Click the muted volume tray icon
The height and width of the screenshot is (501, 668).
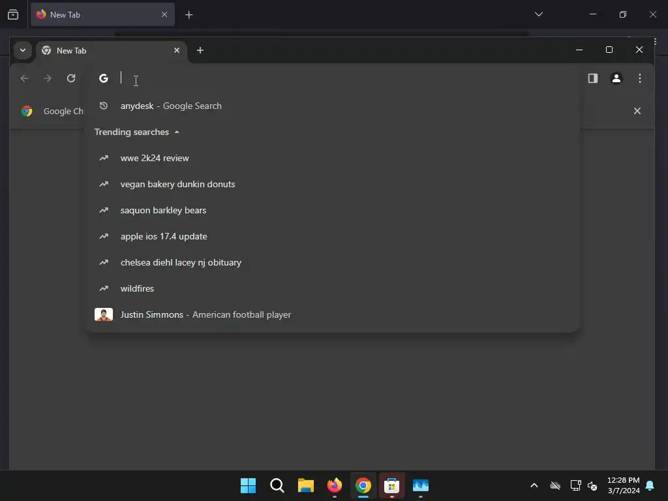tap(592, 485)
